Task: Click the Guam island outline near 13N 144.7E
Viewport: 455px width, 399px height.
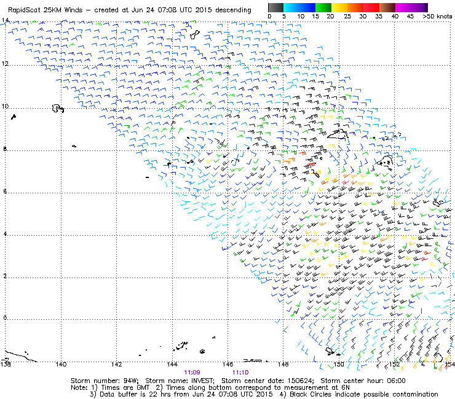Action: (x=195, y=35)
